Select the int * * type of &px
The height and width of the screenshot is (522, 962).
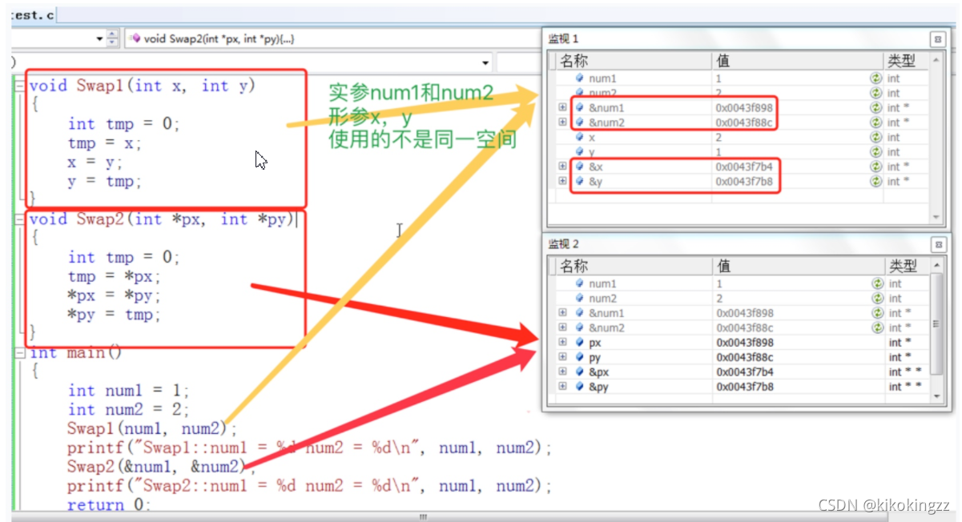pyautogui.click(x=905, y=371)
